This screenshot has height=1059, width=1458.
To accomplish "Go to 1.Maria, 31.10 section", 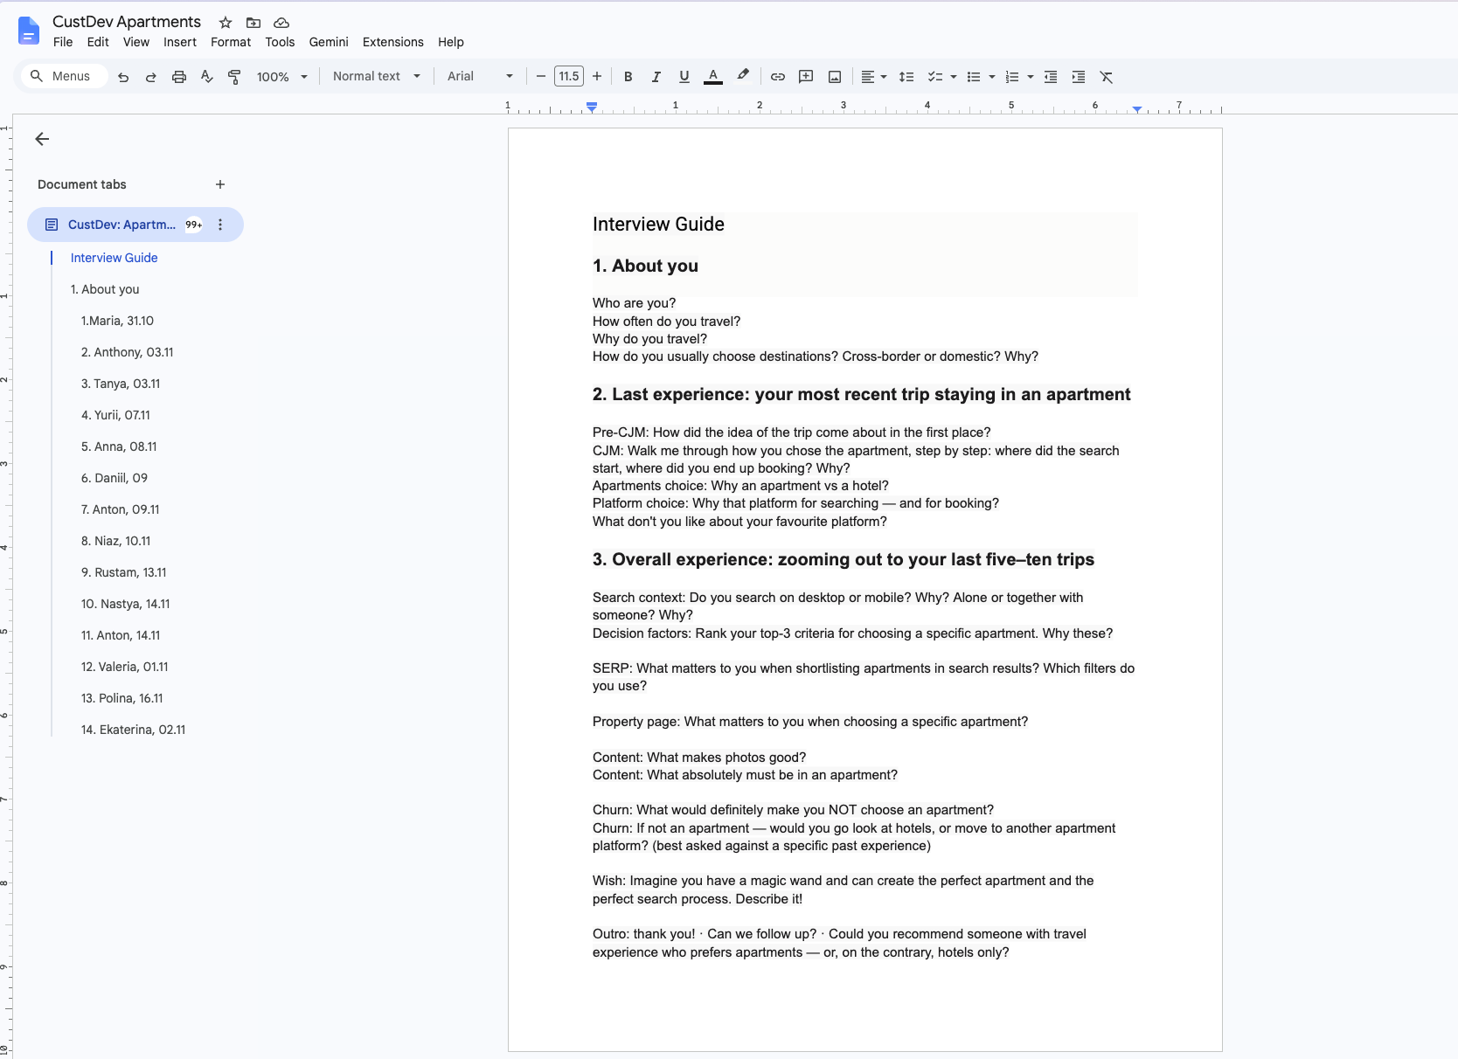I will coord(117,321).
